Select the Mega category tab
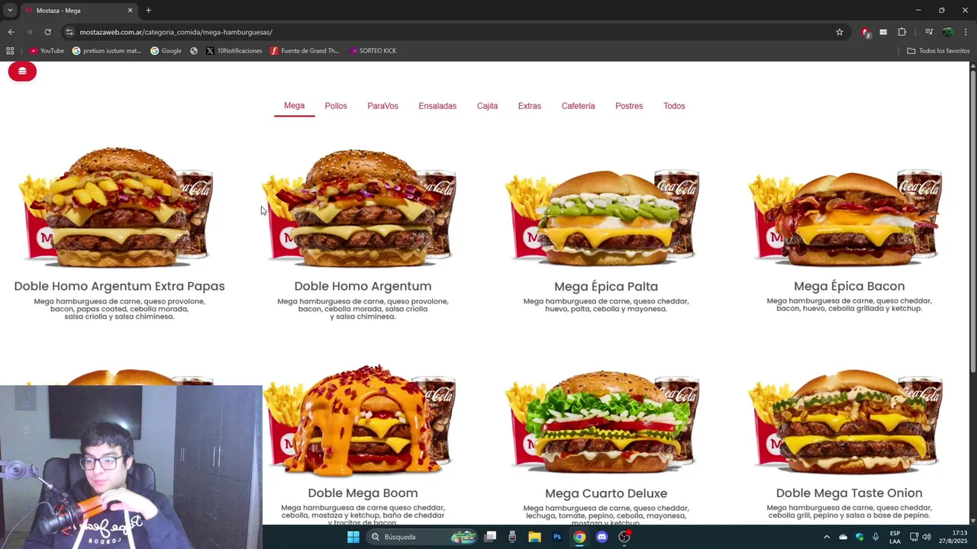 (294, 106)
